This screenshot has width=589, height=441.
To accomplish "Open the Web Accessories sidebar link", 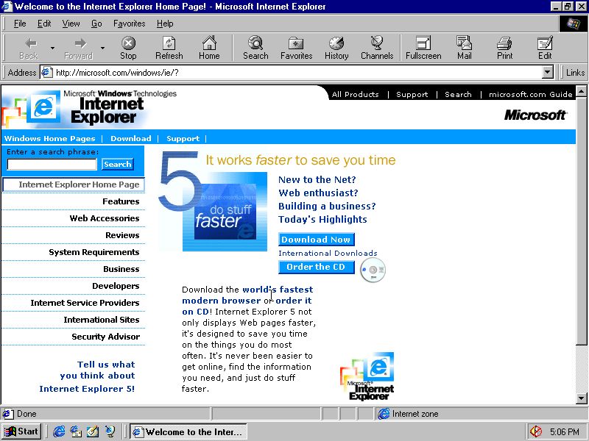I will pyautogui.click(x=105, y=218).
